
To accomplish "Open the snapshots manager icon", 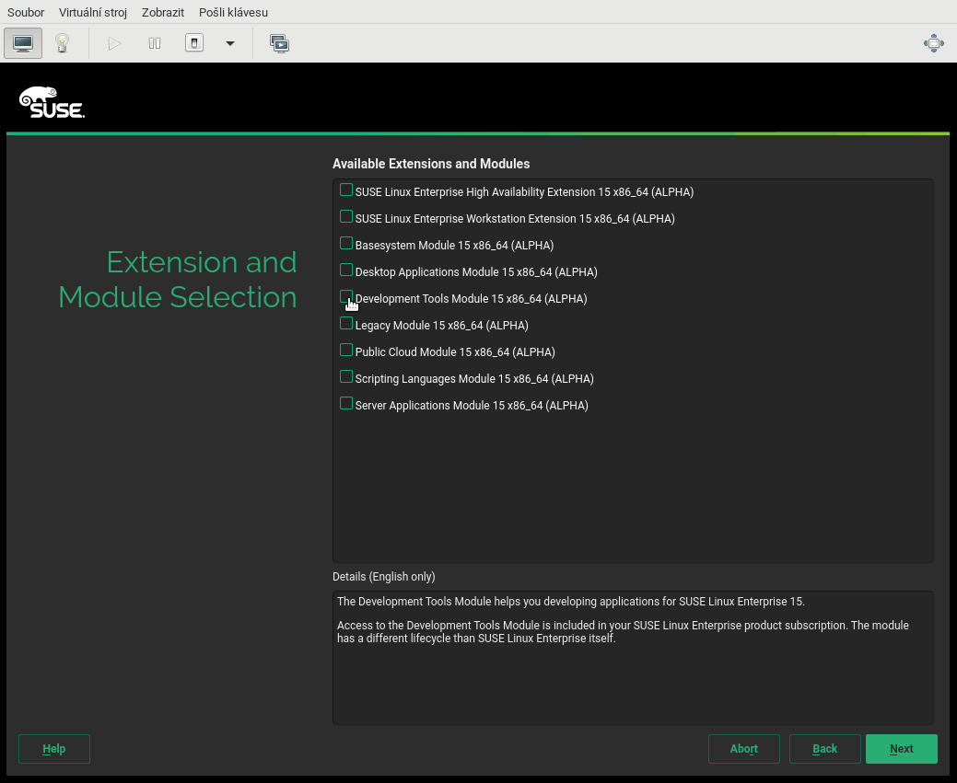I will coord(280,43).
